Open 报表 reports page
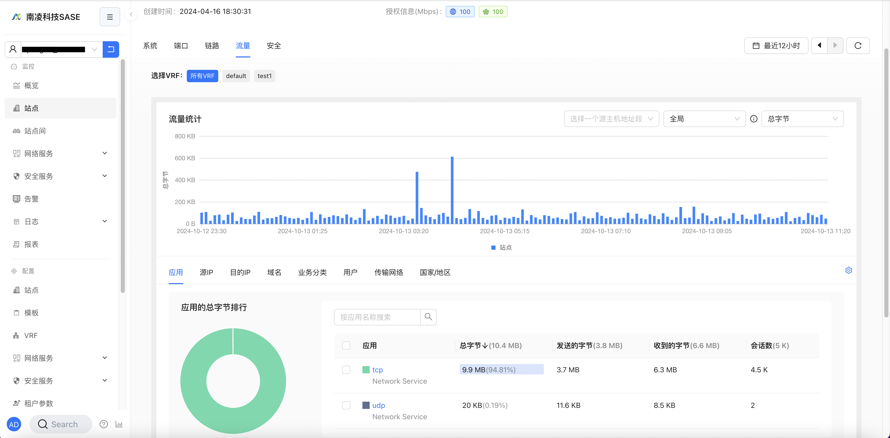The height and width of the screenshot is (438, 890). point(60,244)
